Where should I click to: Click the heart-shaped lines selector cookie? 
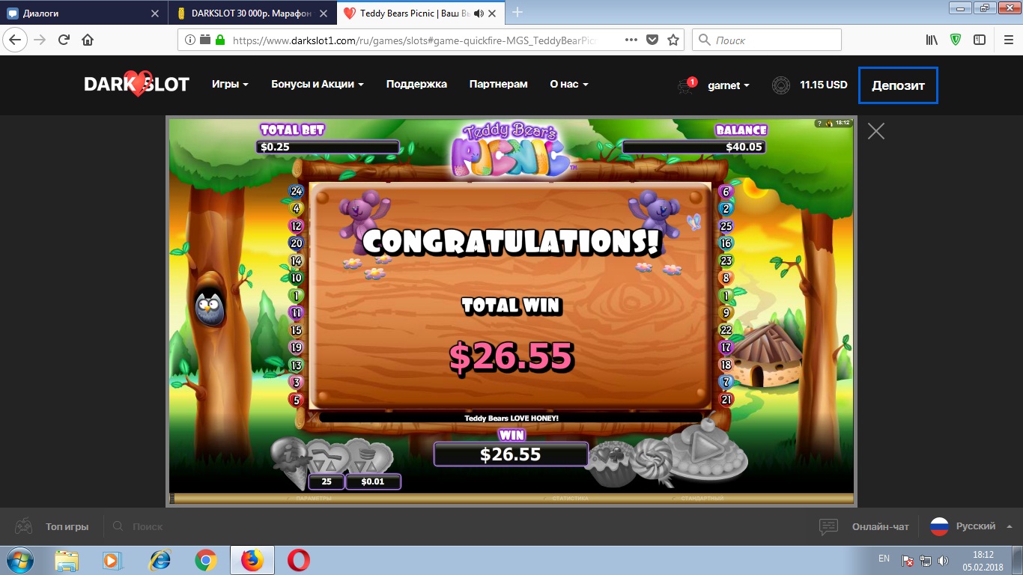coord(327,457)
